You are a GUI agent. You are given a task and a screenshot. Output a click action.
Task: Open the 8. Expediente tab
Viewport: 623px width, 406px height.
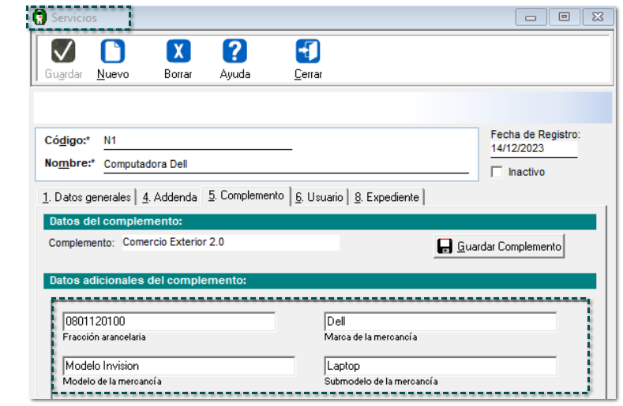387,197
